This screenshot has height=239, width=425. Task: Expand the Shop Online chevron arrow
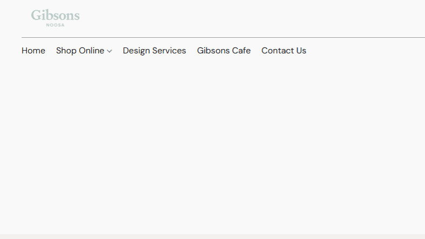tap(110, 51)
